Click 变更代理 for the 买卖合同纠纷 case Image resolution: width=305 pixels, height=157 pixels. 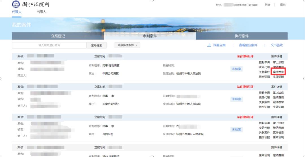click(264, 97)
